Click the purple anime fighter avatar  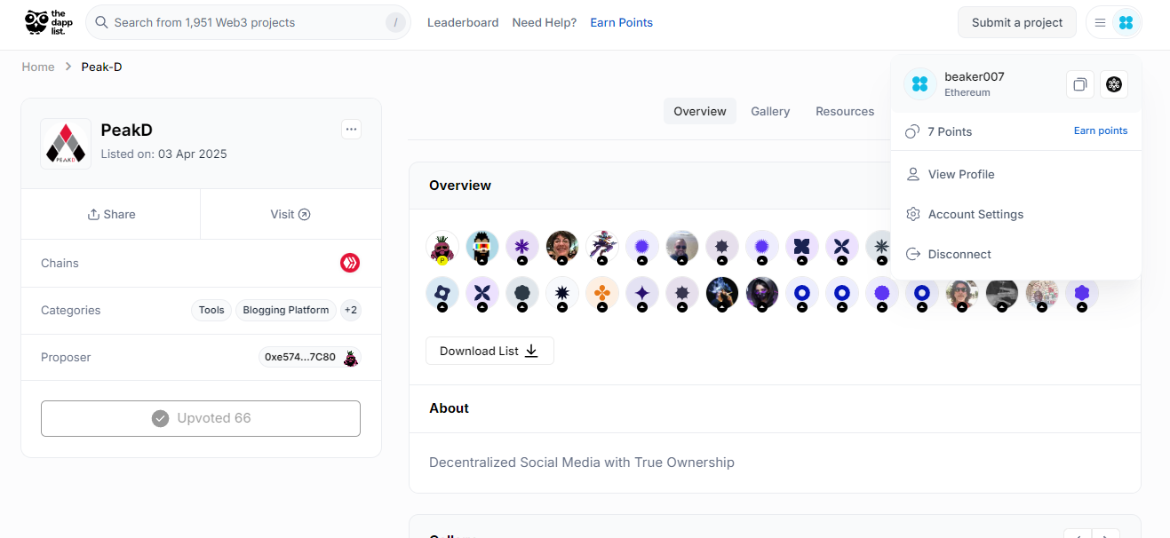602,247
